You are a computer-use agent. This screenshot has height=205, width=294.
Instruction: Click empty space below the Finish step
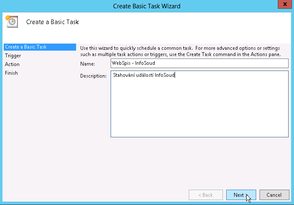click(40, 124)
